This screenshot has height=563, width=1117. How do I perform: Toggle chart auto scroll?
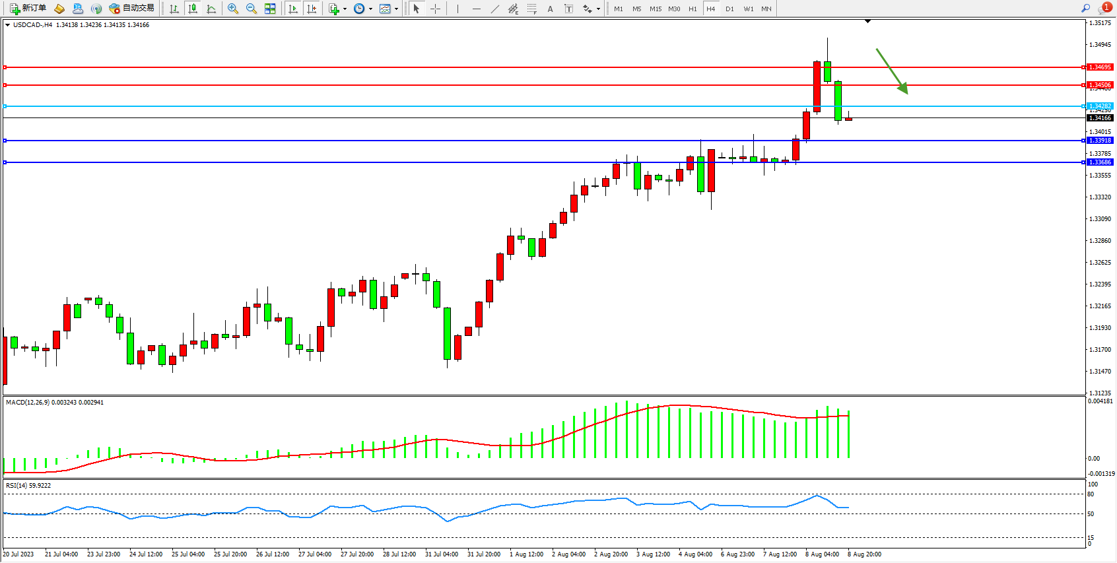tap(293, 9)
